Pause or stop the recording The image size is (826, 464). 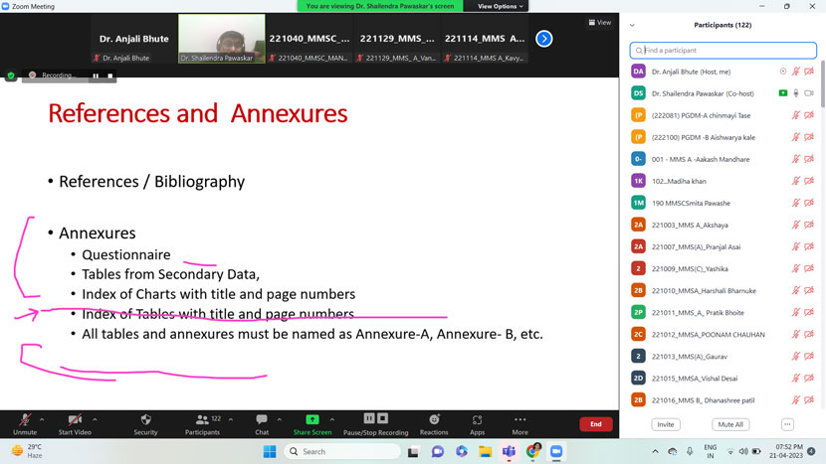click(x=375, y=422)
